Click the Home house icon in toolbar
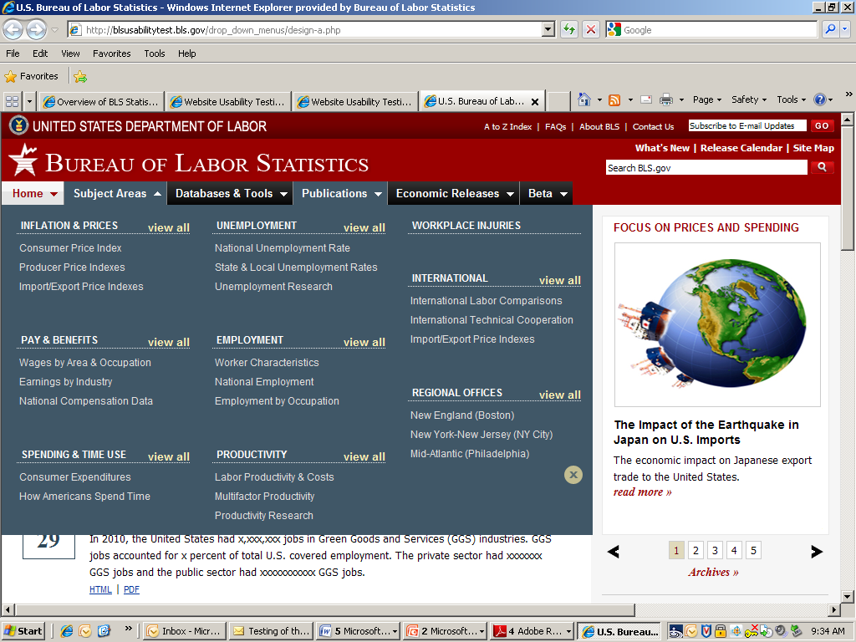Screen dimensions: 856x642 584,100
